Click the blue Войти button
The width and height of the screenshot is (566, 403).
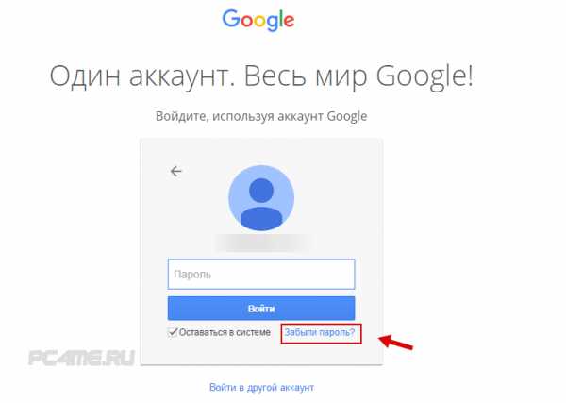261,309
